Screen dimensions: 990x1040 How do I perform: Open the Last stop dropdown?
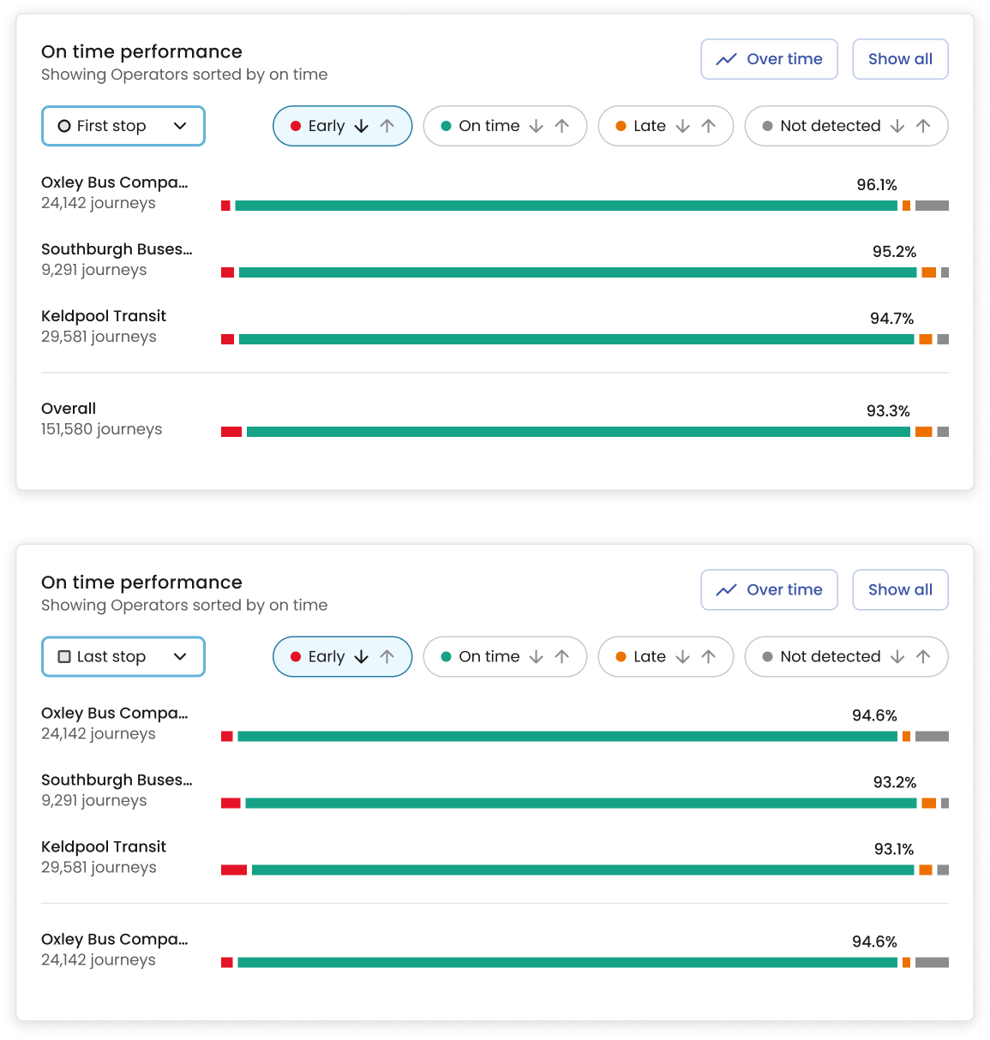[x=123, y=657]
